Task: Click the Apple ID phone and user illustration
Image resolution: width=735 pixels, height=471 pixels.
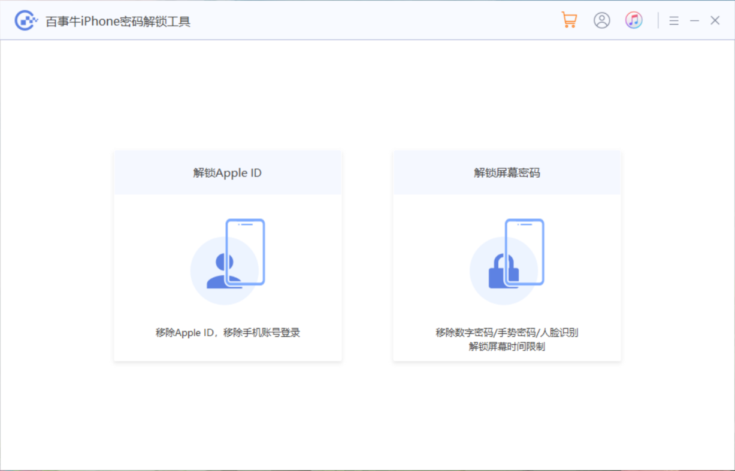Action: (228, 261)
